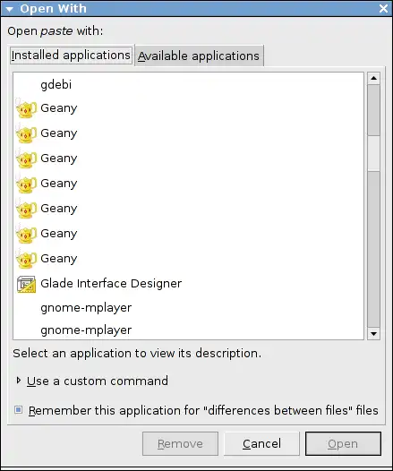Select the fifth Geany list icon

point(26,209)
